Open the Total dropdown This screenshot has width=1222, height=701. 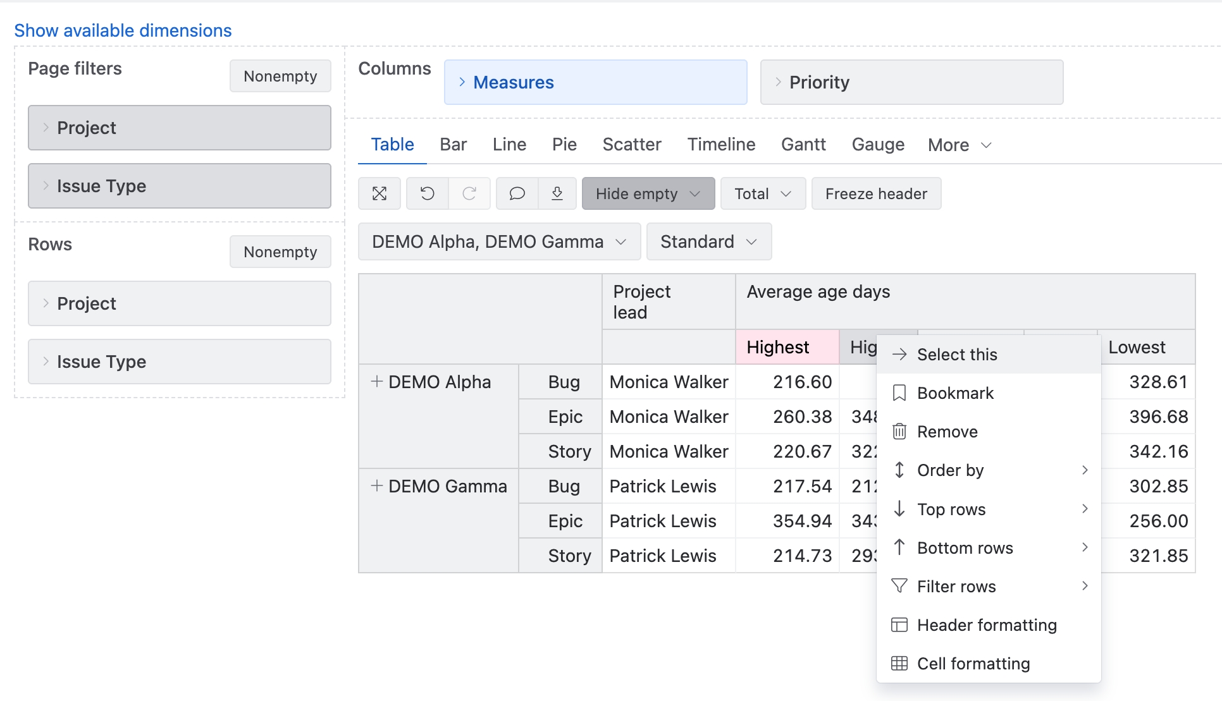(x=763, y=193)
